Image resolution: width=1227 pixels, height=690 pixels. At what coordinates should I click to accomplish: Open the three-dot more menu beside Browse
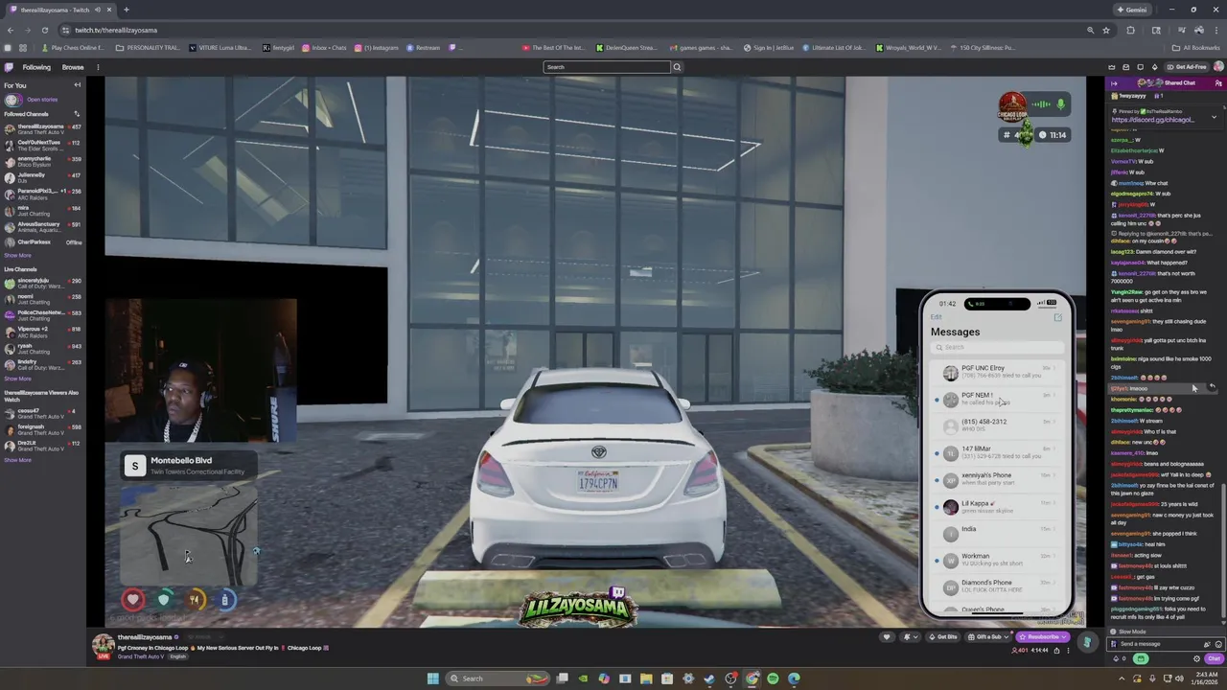pos(97,67)
